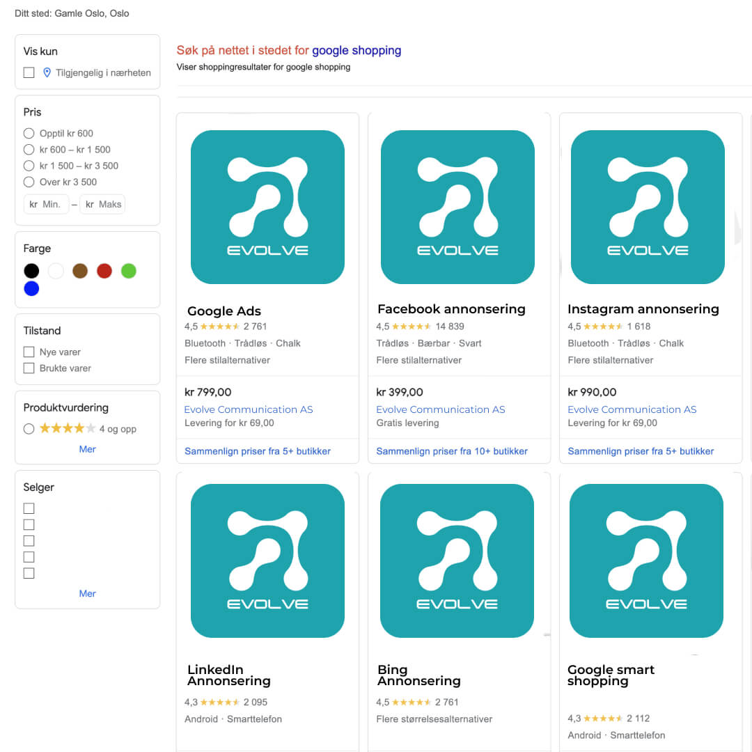This screenshot has height=752, width=752.
Task: Click Sammenlign priser fra 10+ butikker
Action: pyautogui.click(x=452, y=451)
